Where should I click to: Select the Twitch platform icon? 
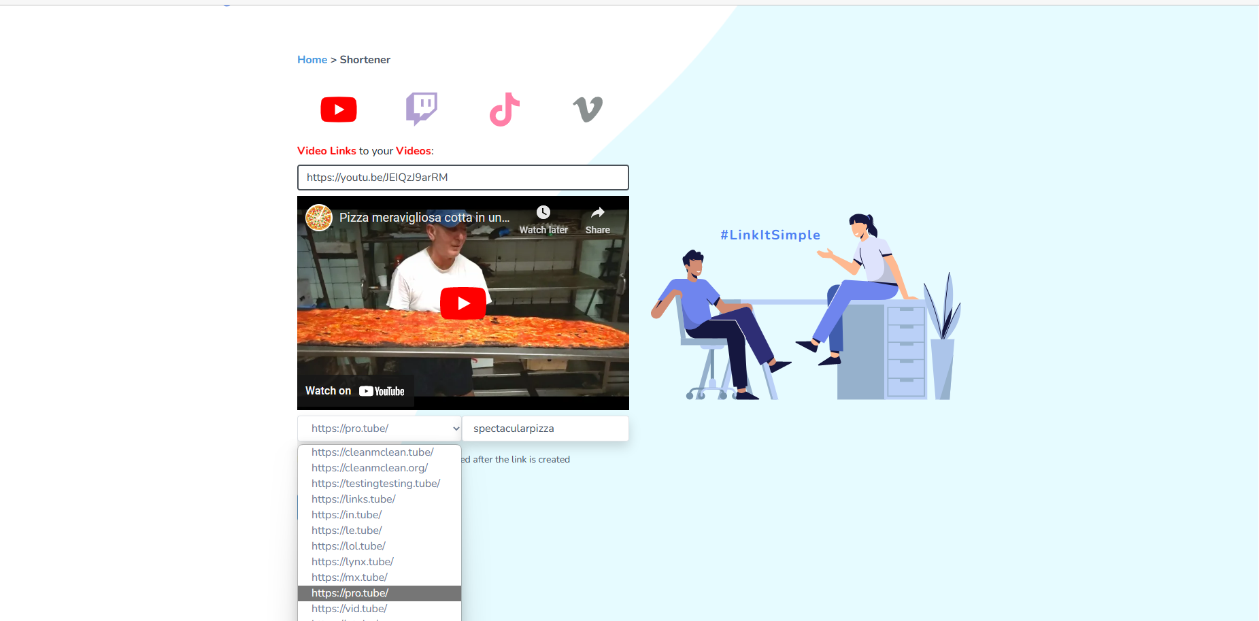click(422, 109)
